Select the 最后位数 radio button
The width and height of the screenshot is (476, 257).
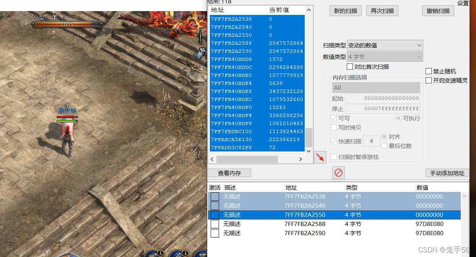384,146
